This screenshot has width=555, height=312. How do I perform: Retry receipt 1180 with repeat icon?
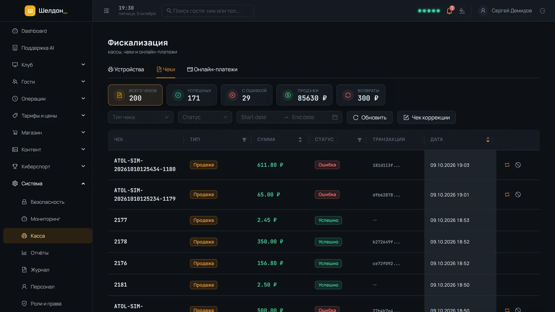(507, 165)
